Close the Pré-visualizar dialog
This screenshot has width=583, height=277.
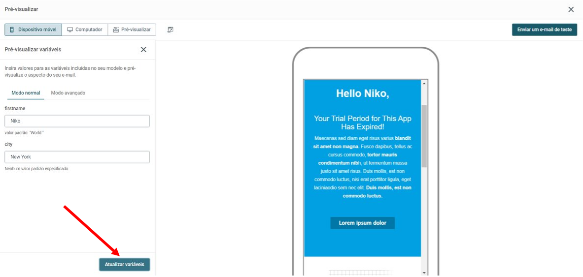tap(571, 9)
